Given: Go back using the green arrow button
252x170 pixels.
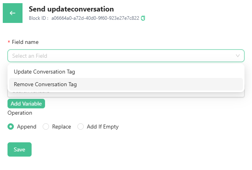Looking at the screenshot, I should point(13,13).
